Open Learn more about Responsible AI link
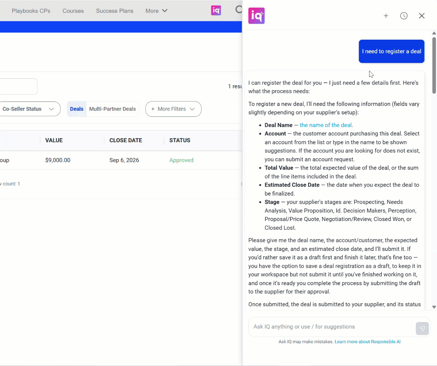The height and width of the screenshot is (366, 437). pyautogui.click(x=367, y=342)
